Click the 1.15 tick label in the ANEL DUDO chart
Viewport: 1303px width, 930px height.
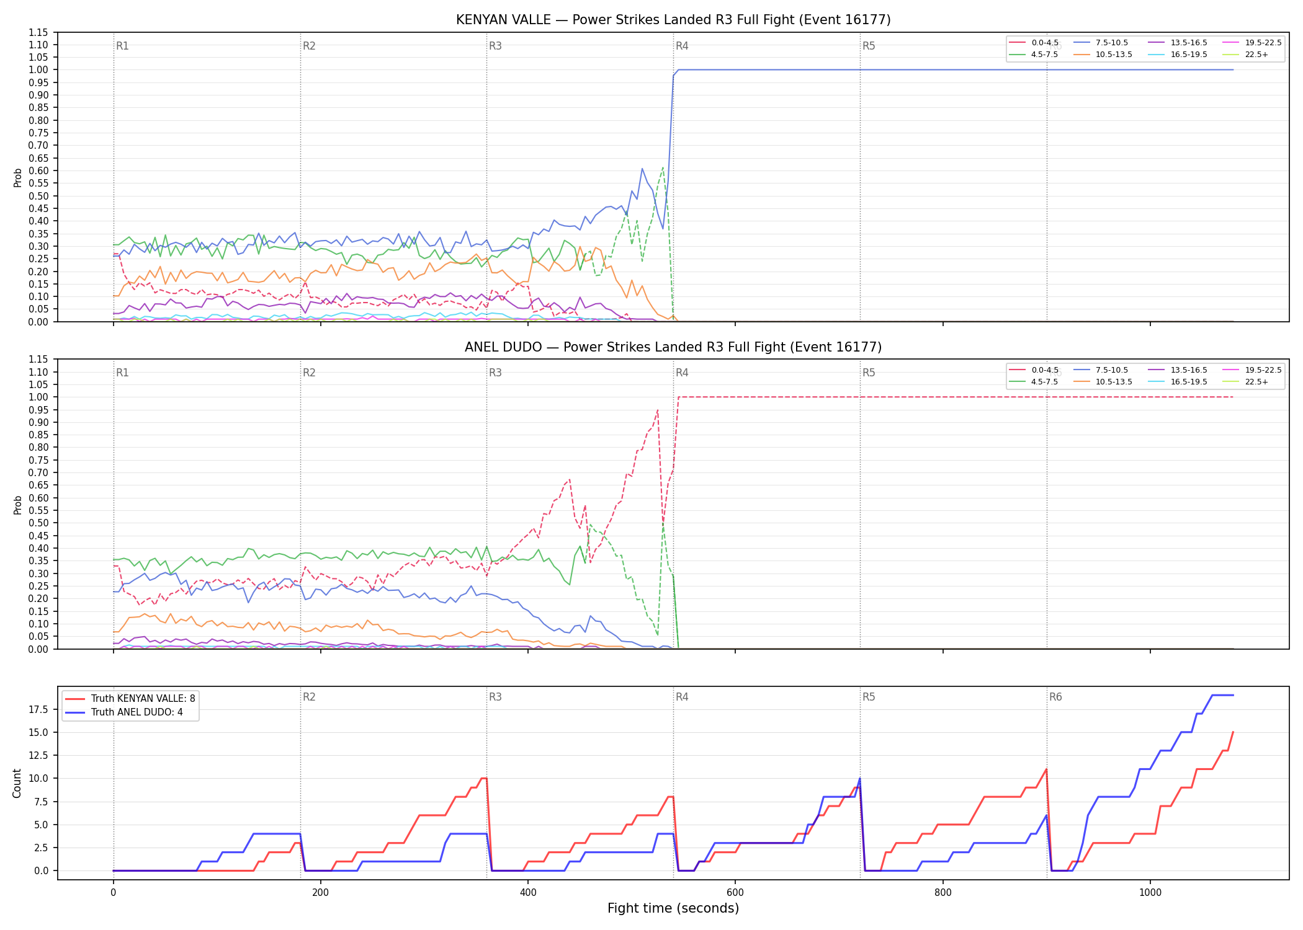(x=38, y=360)
